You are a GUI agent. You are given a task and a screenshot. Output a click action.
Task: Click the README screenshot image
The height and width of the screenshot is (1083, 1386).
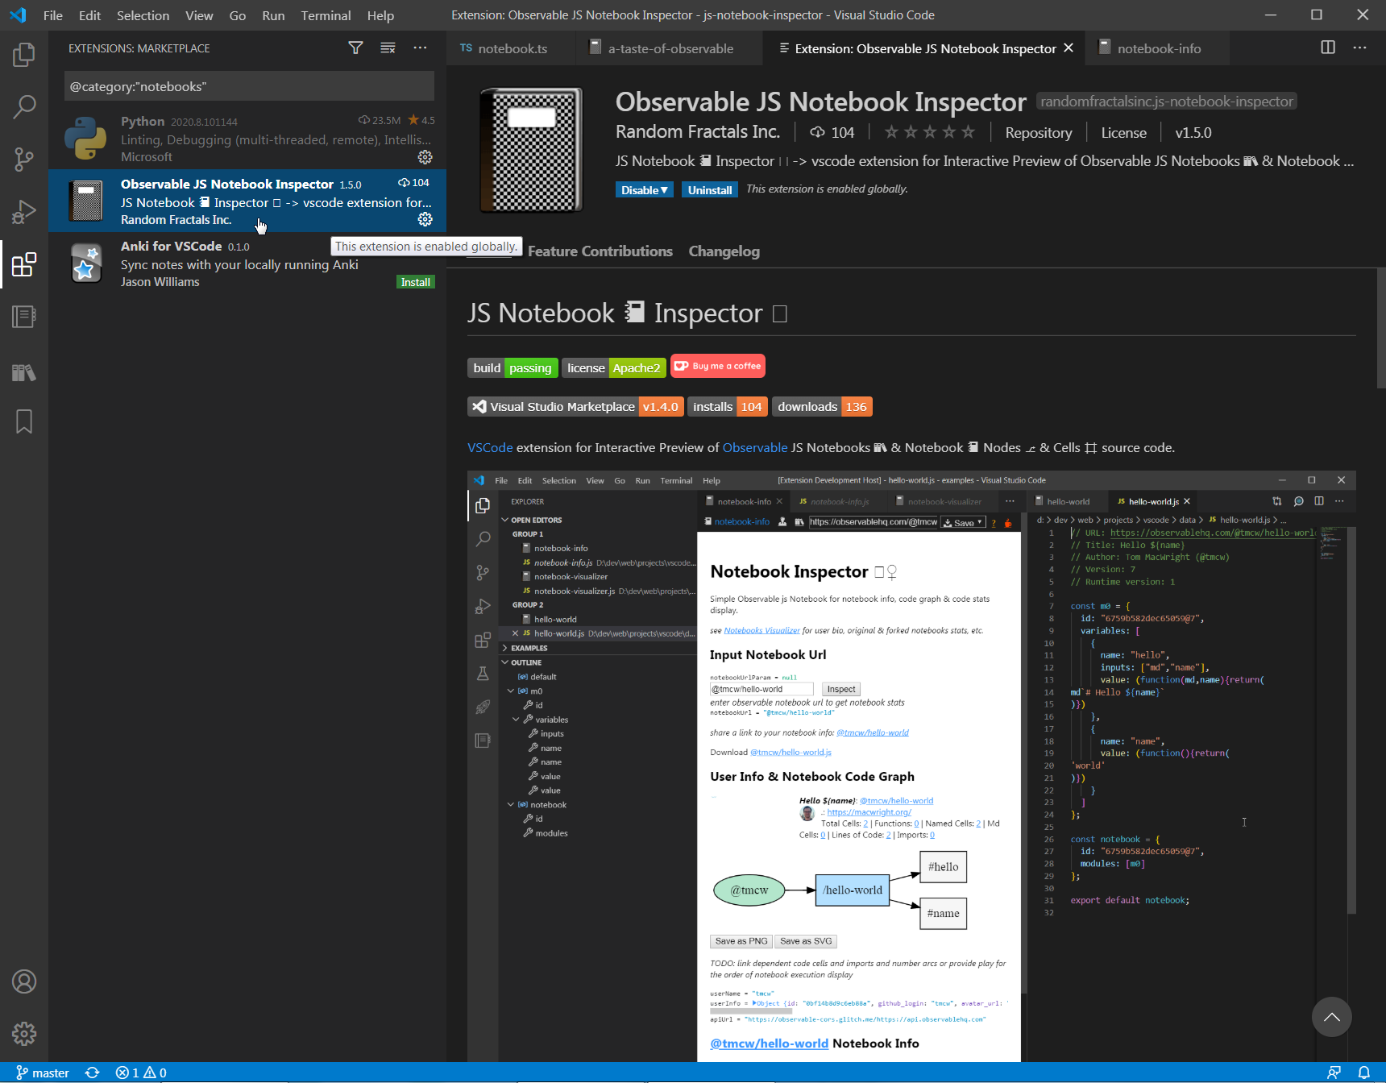click(x=911, y=766)
